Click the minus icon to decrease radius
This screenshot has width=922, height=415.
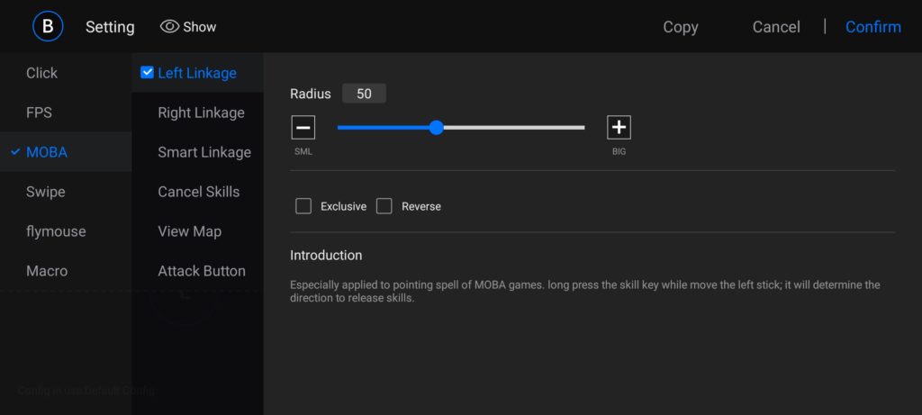pyautogui.click(x=303, y=128)
